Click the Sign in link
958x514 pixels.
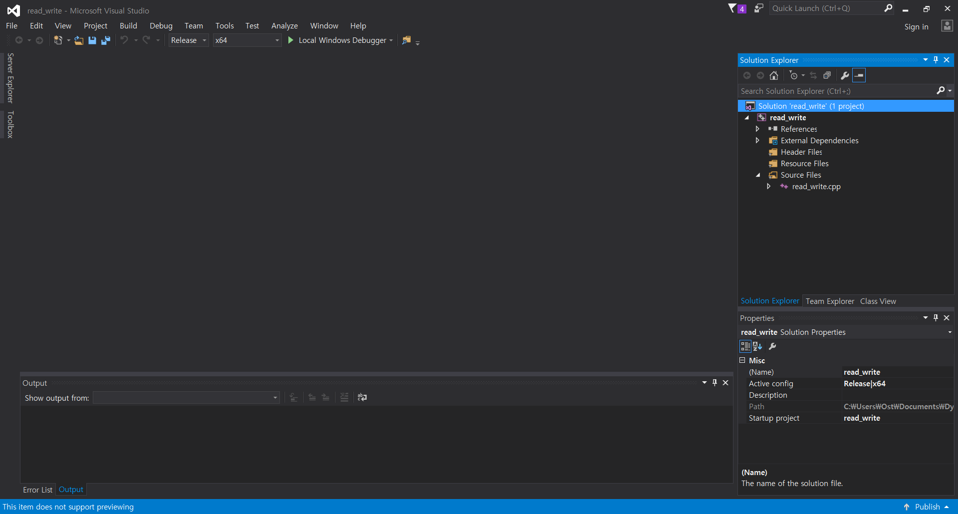tap(916, 27)
